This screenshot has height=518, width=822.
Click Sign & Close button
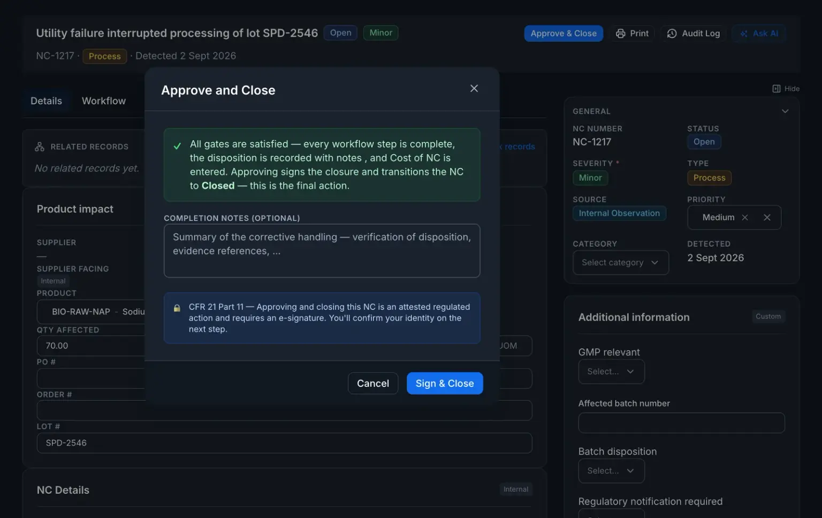[445, 383]
